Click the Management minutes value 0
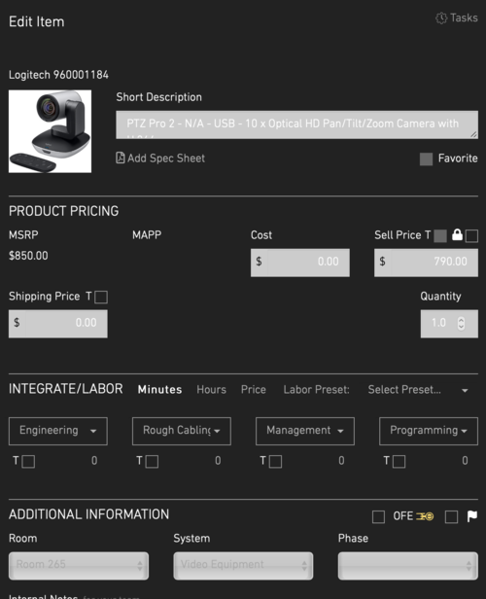486x599 pixels. [341, 461]
